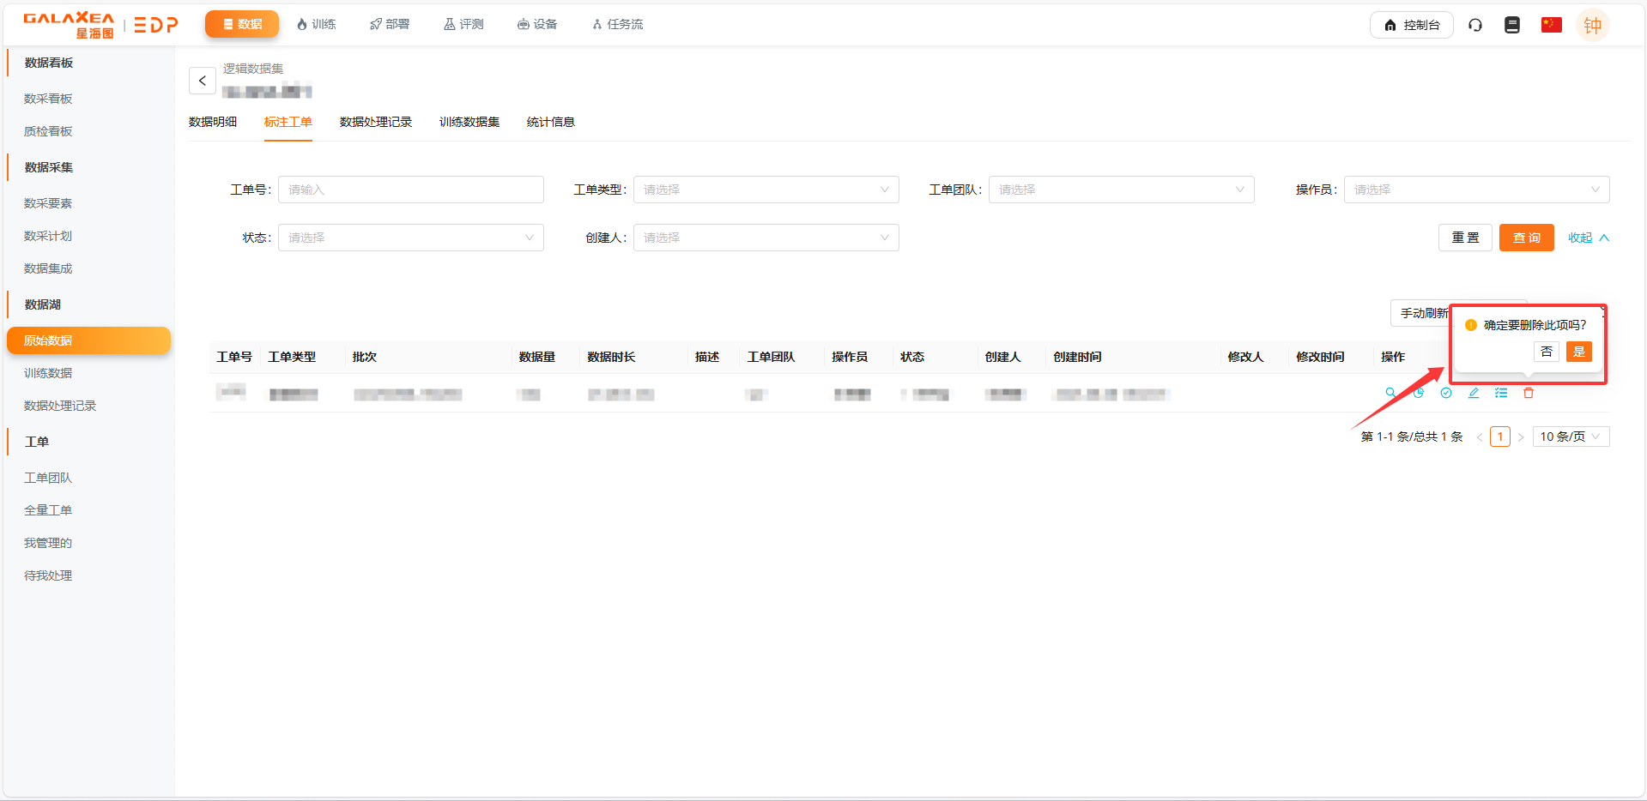Screen dimensions: 1647x801
Task: Expand the 工单类型 dropdown
Action: (766, 190)
